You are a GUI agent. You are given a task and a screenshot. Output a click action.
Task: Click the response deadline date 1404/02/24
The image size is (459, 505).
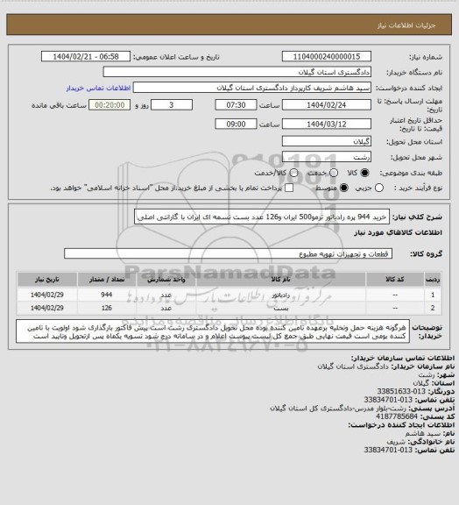click(x=327, y=105)
